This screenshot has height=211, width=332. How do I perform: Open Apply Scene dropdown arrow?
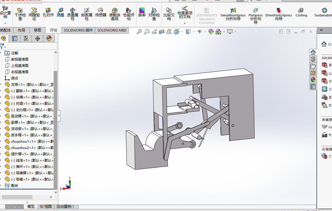click(224, 32)
